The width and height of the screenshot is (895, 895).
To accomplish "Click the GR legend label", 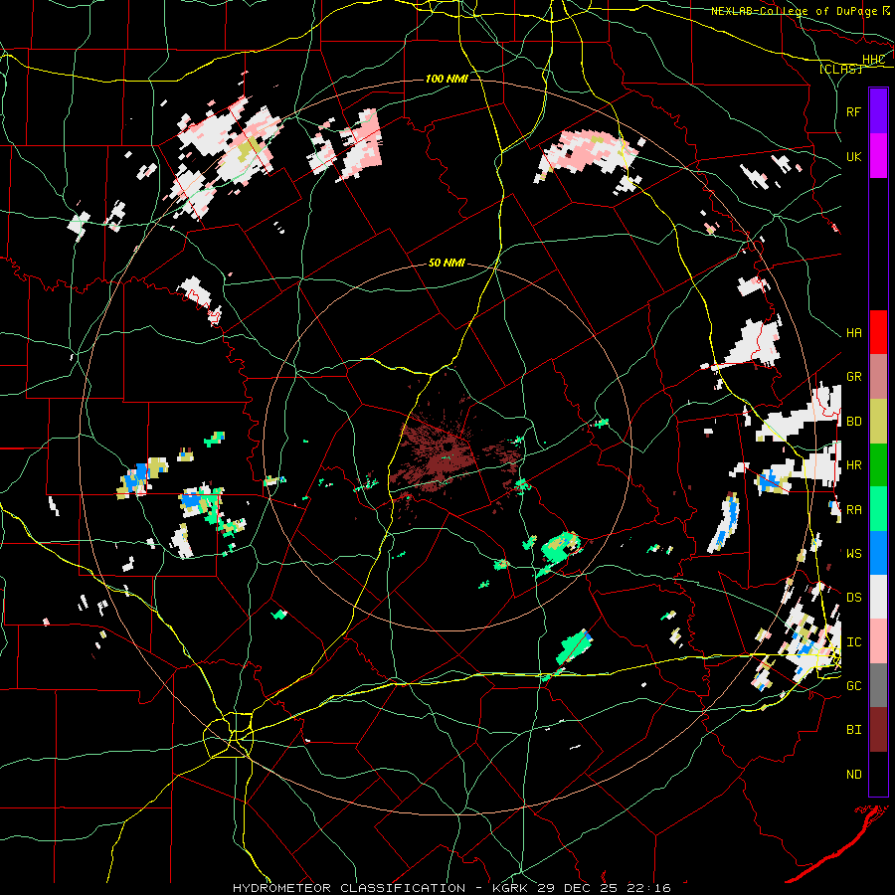I will [x=854, y=377].
